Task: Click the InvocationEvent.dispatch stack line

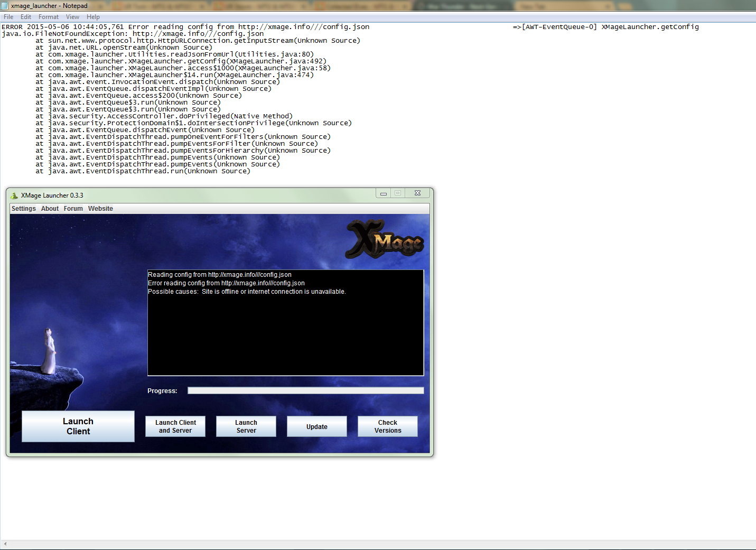Action: [157, 82]
